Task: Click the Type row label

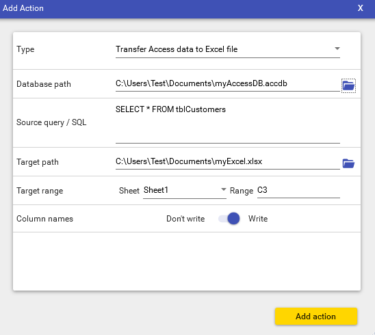Action: [25, 49]
